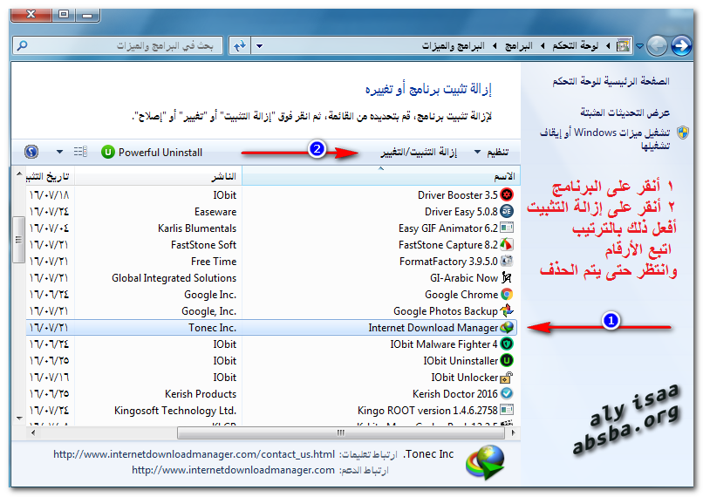Click the Powerful Uninstall toolbar button
The image size is (703, 497).
152,152
